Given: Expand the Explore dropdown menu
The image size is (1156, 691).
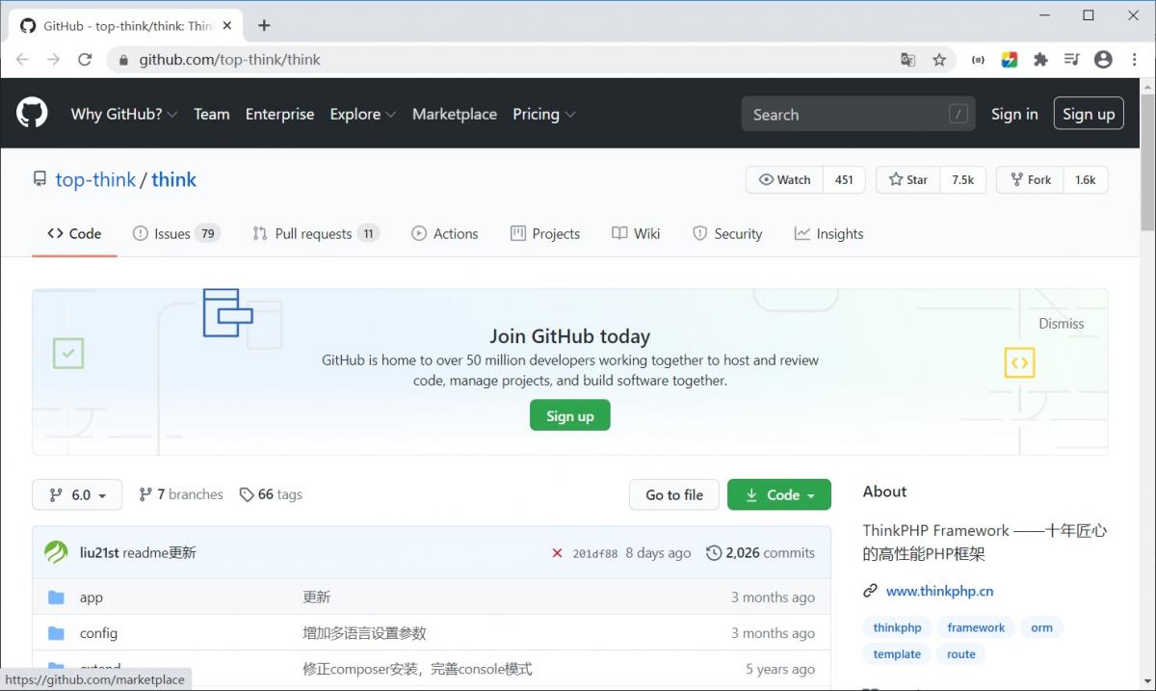Looking at the screenshot, I should [x=363, y=114].
